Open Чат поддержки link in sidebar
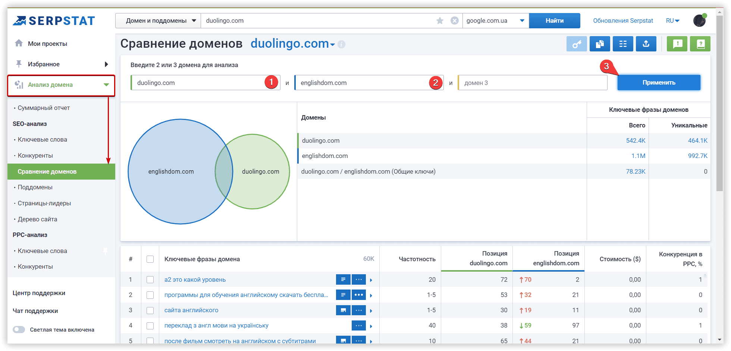 click(x=35, y=311)
